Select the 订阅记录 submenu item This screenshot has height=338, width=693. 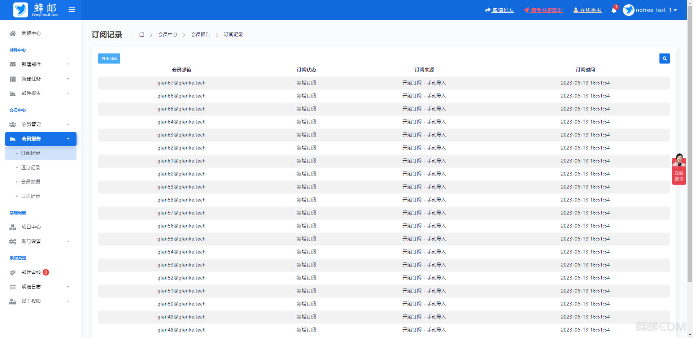(41, 153)
